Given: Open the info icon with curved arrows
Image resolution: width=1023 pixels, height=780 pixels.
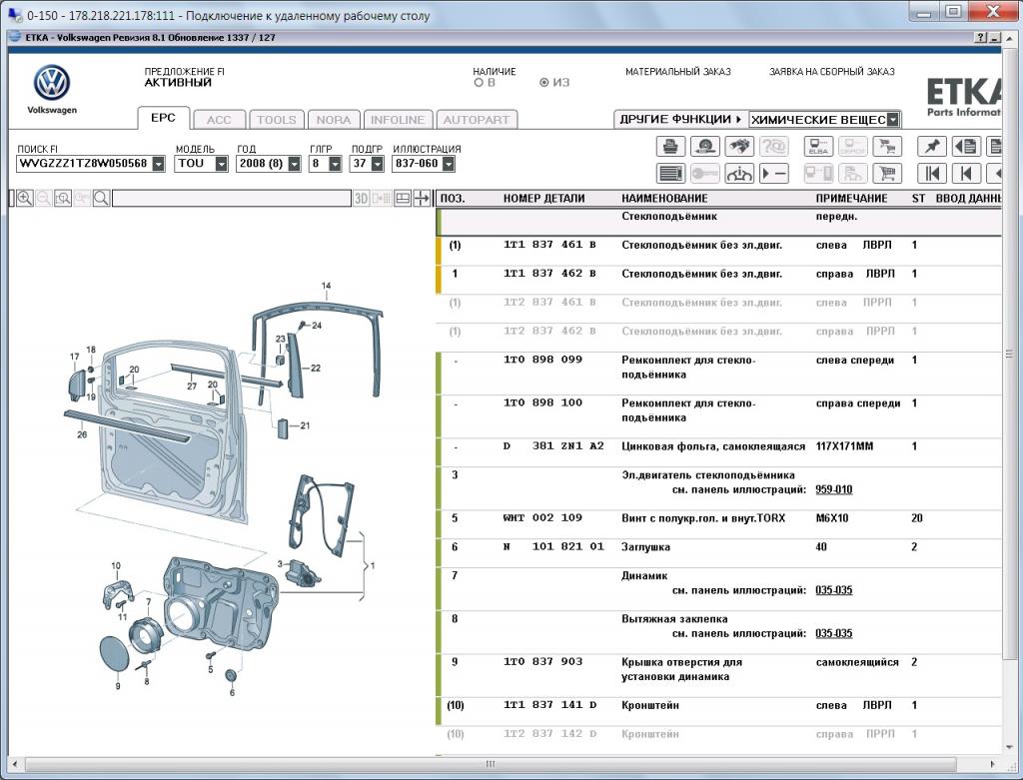Looking at the screenshot, I should (738, 174).
